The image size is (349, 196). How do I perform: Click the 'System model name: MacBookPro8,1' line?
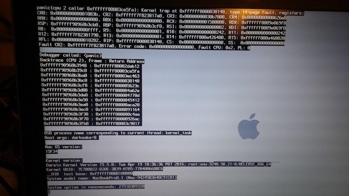112,178
